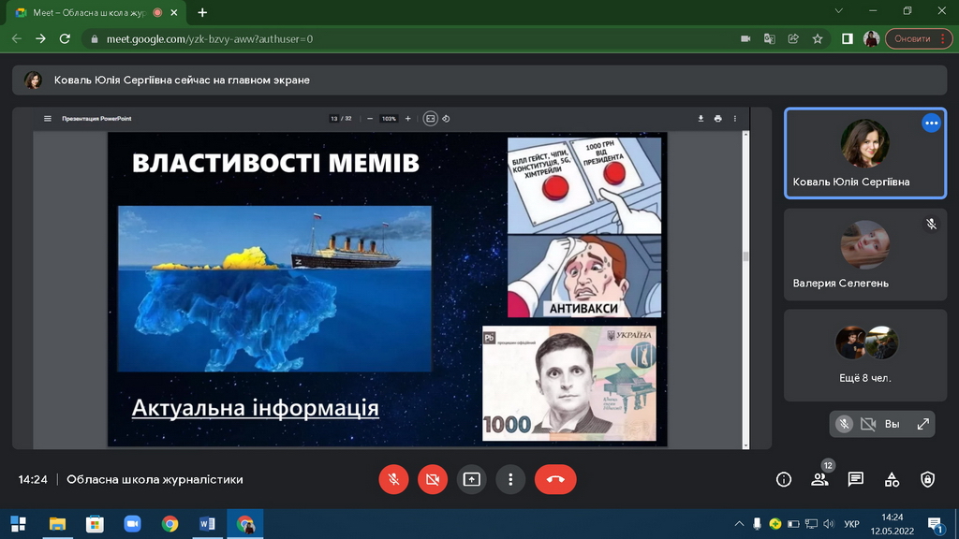Click the address bar URL
Viewport: 959px width, 539px height.
tap(209, 39)
